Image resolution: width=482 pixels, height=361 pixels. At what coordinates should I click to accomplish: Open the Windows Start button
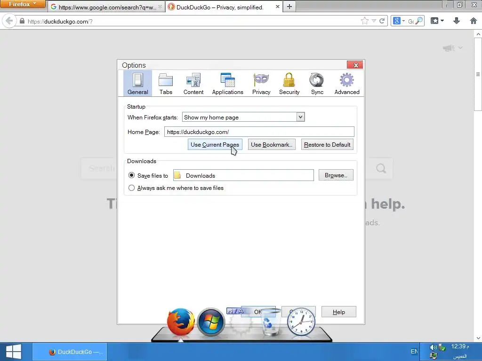14,352
